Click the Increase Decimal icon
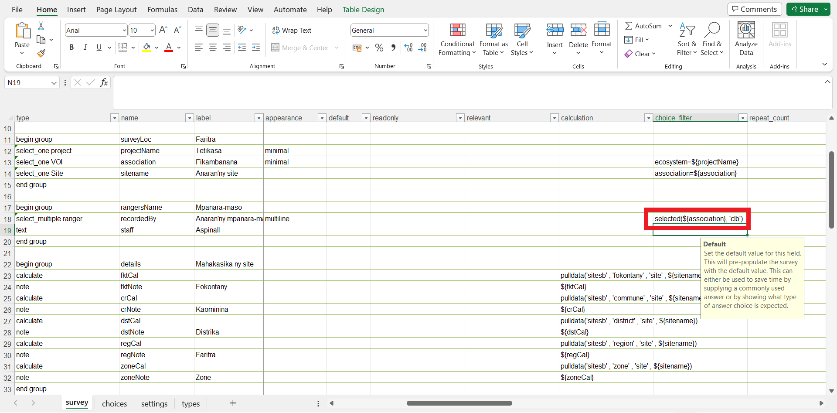 408,48
